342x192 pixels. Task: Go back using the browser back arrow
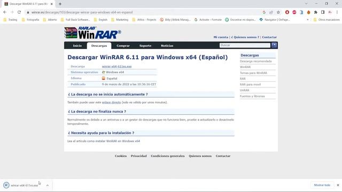(5, 12)
